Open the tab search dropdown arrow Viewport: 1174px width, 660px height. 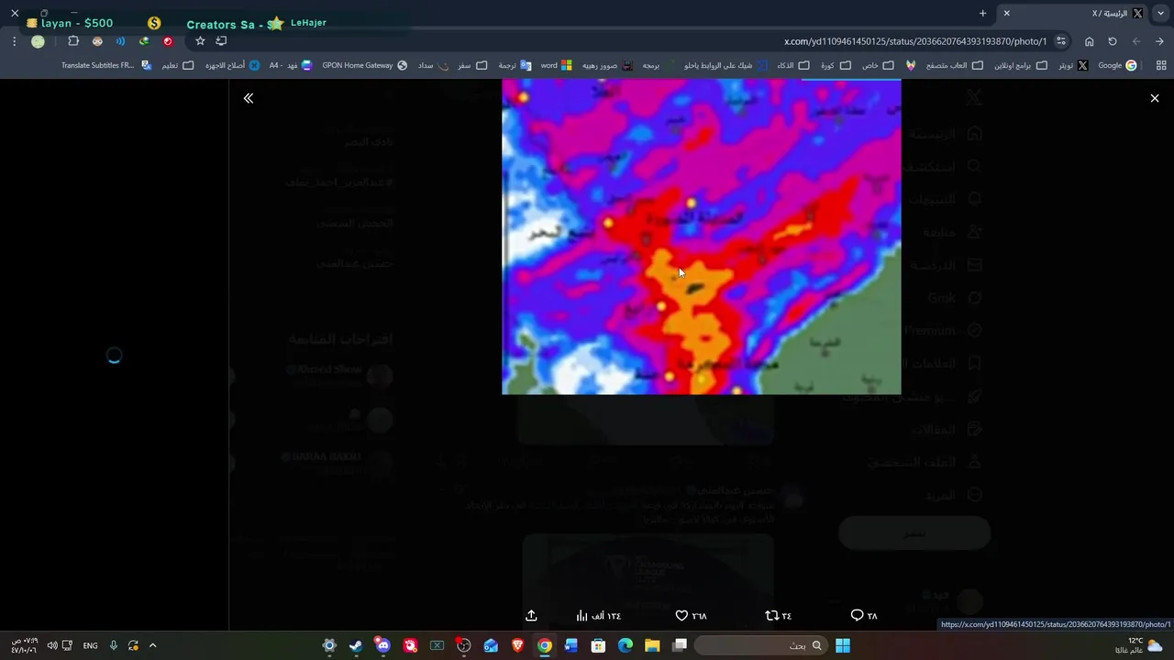(x=1160, y=14)
